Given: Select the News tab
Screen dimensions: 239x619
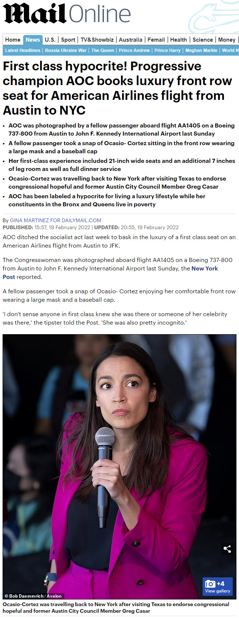Looking at the screenshot, I should point(33,40).
